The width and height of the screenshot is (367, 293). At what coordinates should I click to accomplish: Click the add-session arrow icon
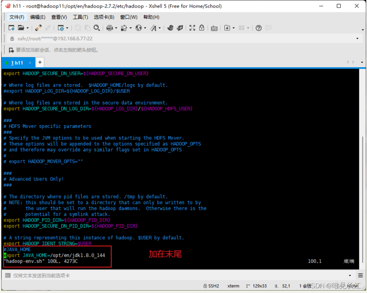coord(11,50)
